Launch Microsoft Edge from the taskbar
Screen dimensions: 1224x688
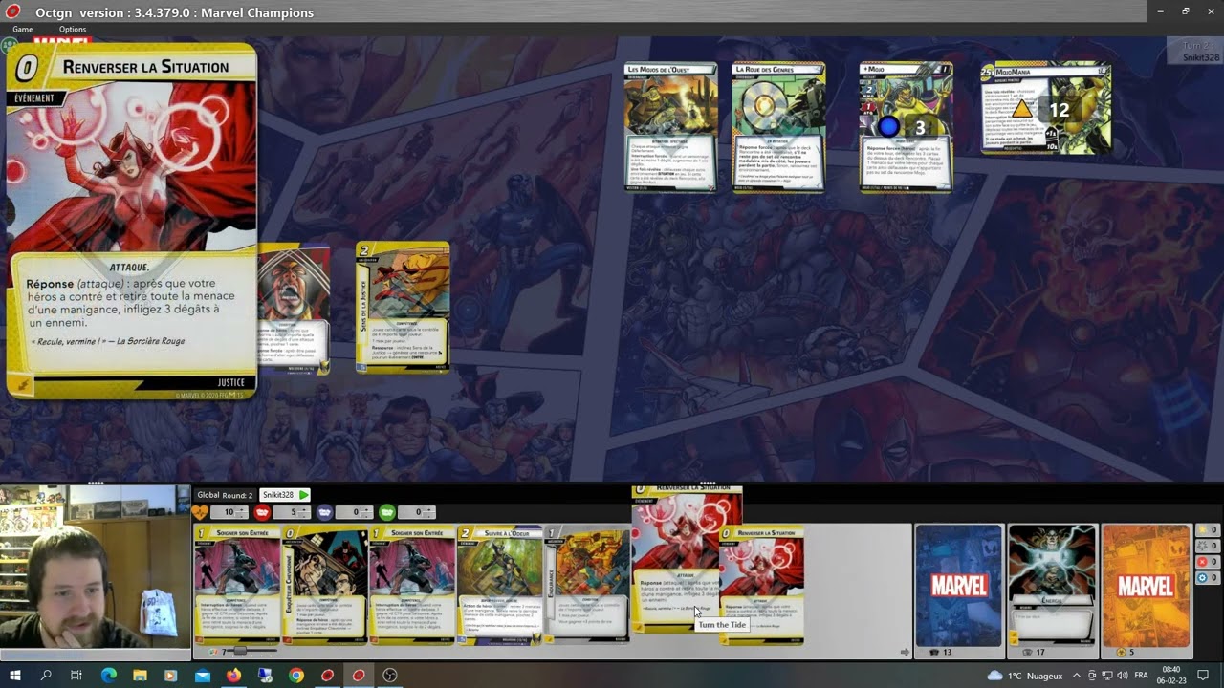(108, 676)
